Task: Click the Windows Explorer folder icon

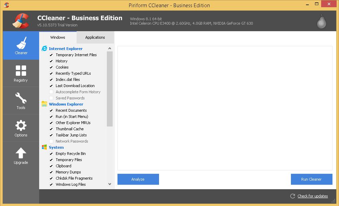Action: (44, 104)
